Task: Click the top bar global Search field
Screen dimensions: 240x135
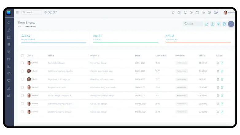Action: tap(32, 12)
